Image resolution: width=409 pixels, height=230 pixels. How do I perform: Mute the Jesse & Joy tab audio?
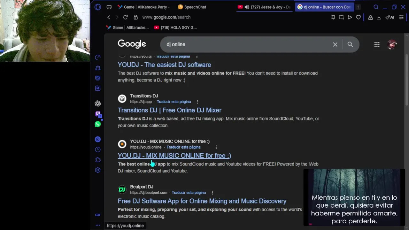click(x=247, y=7)
